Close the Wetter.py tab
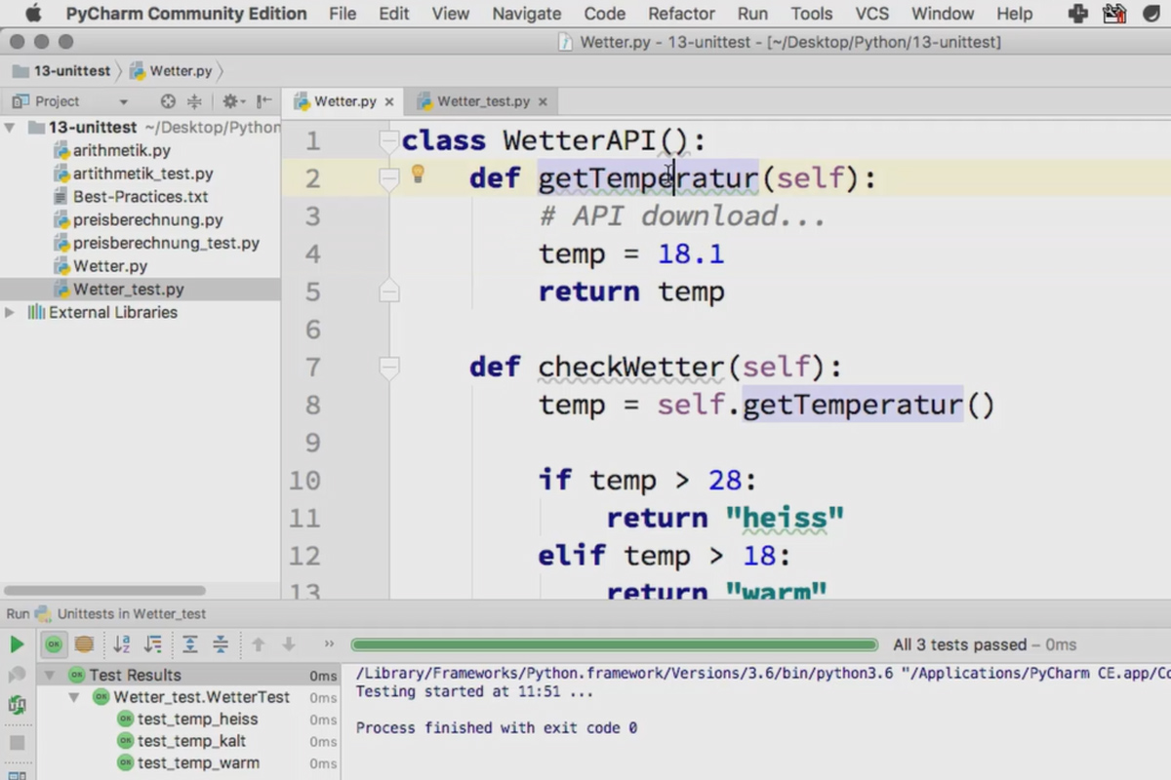1171x780 pixels. (388, 101)
